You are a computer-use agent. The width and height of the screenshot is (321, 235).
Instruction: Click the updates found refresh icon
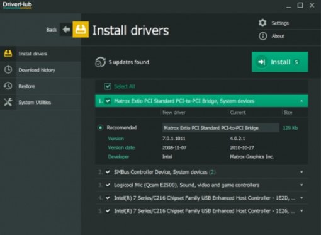pyautogui.click(x=100, y=62)
